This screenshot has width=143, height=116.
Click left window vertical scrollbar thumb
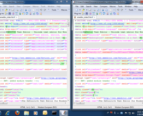coord(68,24)
